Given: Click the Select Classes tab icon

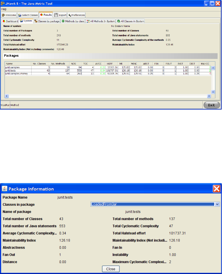Looking at the screenshot, I should coord(20,15).
